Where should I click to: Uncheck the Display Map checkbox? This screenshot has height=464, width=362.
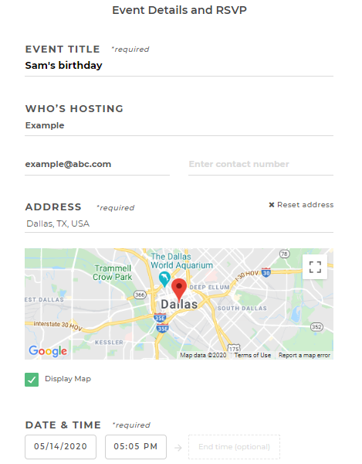[32, 380]
